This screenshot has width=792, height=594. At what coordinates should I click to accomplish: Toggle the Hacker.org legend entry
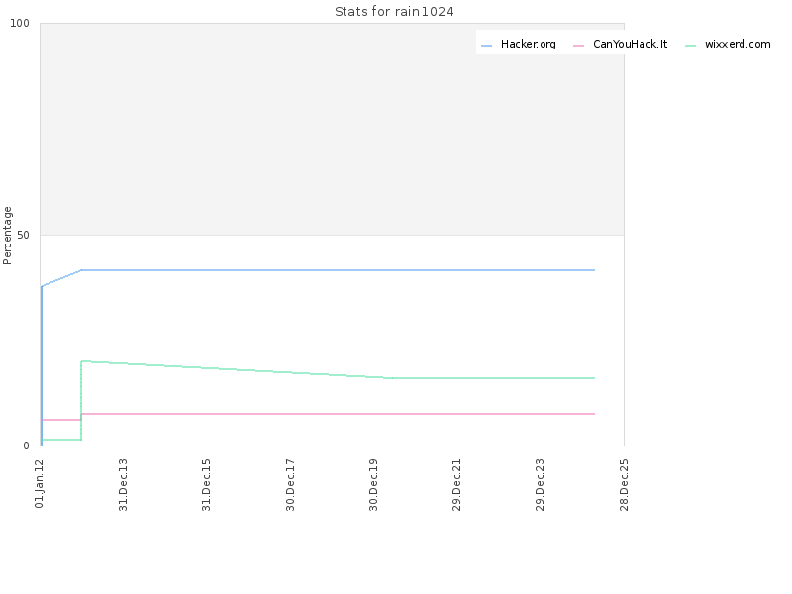pos(518,44)
